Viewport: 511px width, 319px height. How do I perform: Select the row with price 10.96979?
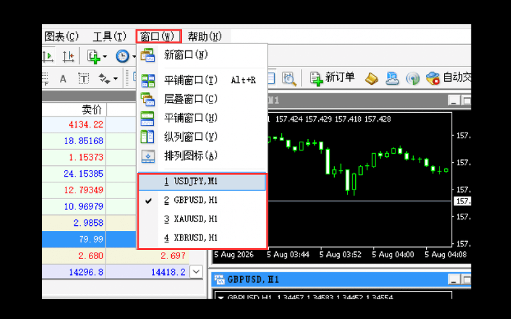click(89, 206)
